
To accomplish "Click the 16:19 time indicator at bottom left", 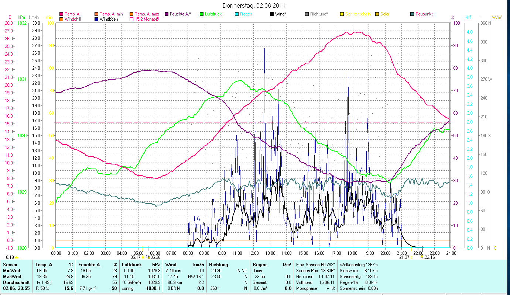I will click(x=9, y=257).
